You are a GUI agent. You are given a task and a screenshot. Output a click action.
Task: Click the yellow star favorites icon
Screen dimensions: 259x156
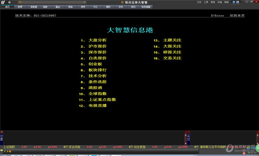click(10, 151)
